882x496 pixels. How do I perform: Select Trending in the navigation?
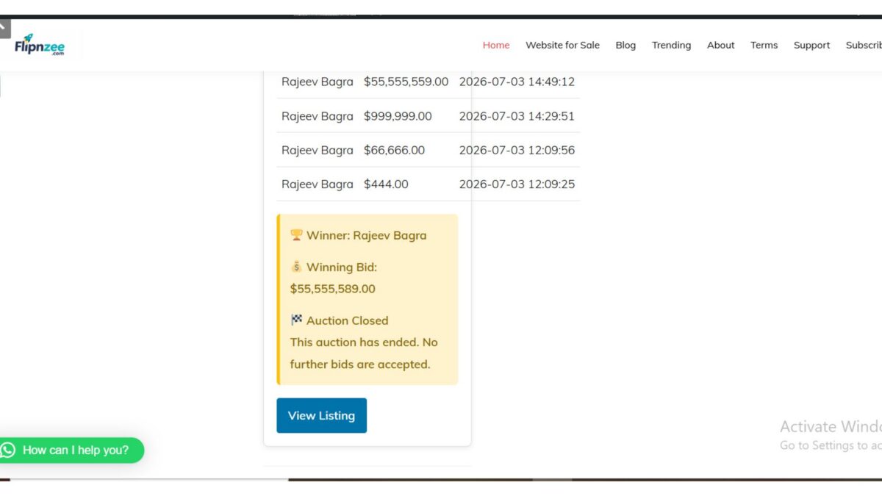pos(671,45)
